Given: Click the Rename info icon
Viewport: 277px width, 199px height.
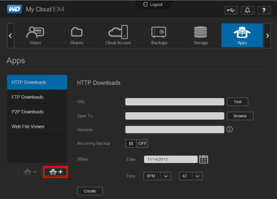Looking at the screenshot, I should [x=229, y=129].
